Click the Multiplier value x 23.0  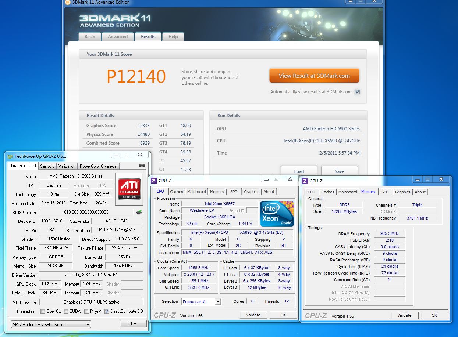point(199,275)
